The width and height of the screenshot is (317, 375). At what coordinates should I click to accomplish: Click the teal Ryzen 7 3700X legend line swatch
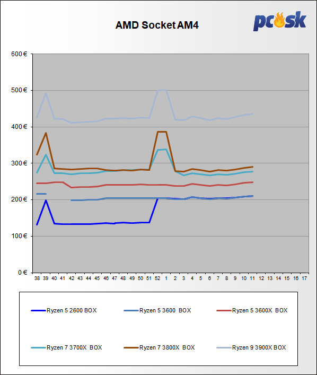(38, 347)
